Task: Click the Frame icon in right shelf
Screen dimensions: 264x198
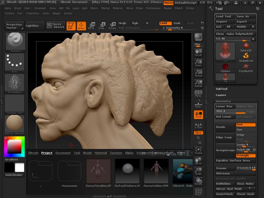Action: point(198,150)
